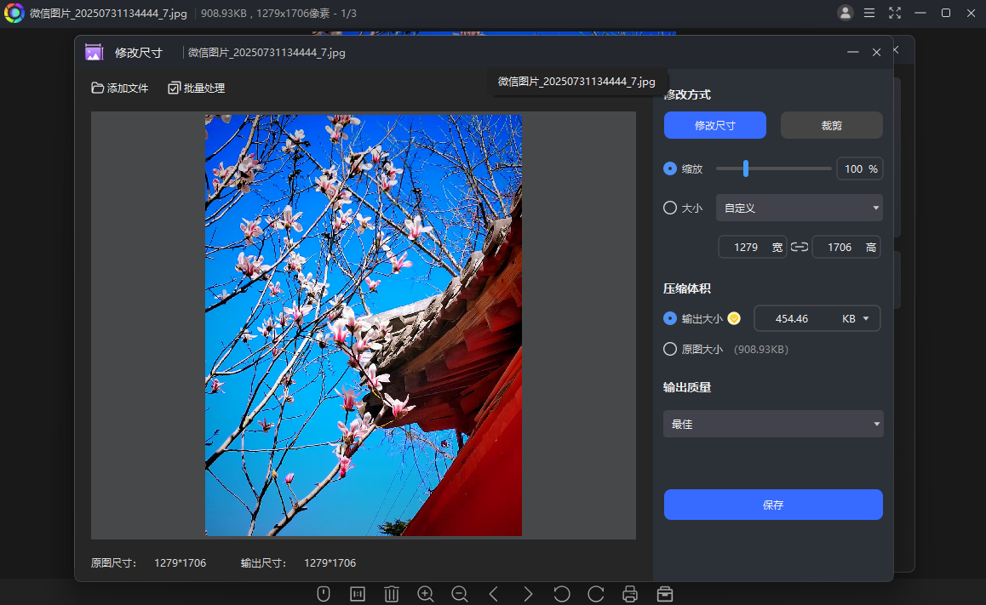Click the print icon
Image resolution: width=986 pixels, height=605 pixels.
[x=630, y=594]
